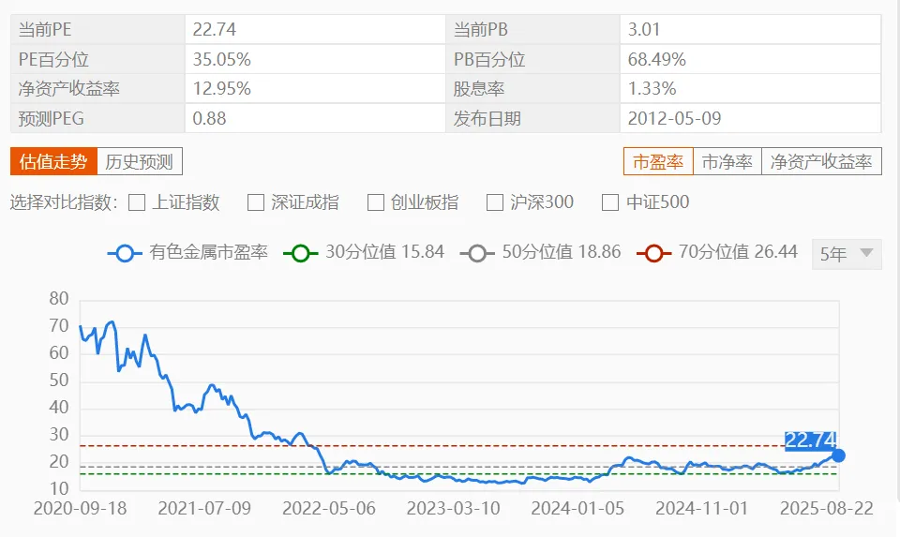Toggle the green 30分位值 legend marker

[x=301, y=253]
